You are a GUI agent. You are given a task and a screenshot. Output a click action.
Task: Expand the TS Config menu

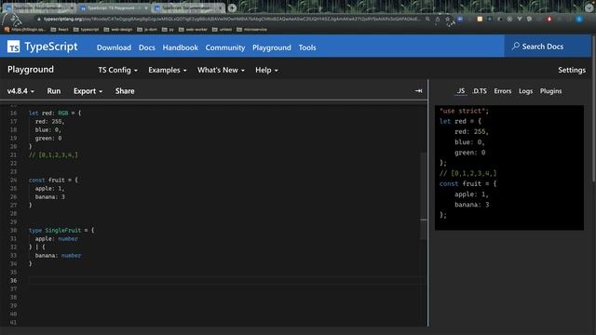click(x=118, y=70)
